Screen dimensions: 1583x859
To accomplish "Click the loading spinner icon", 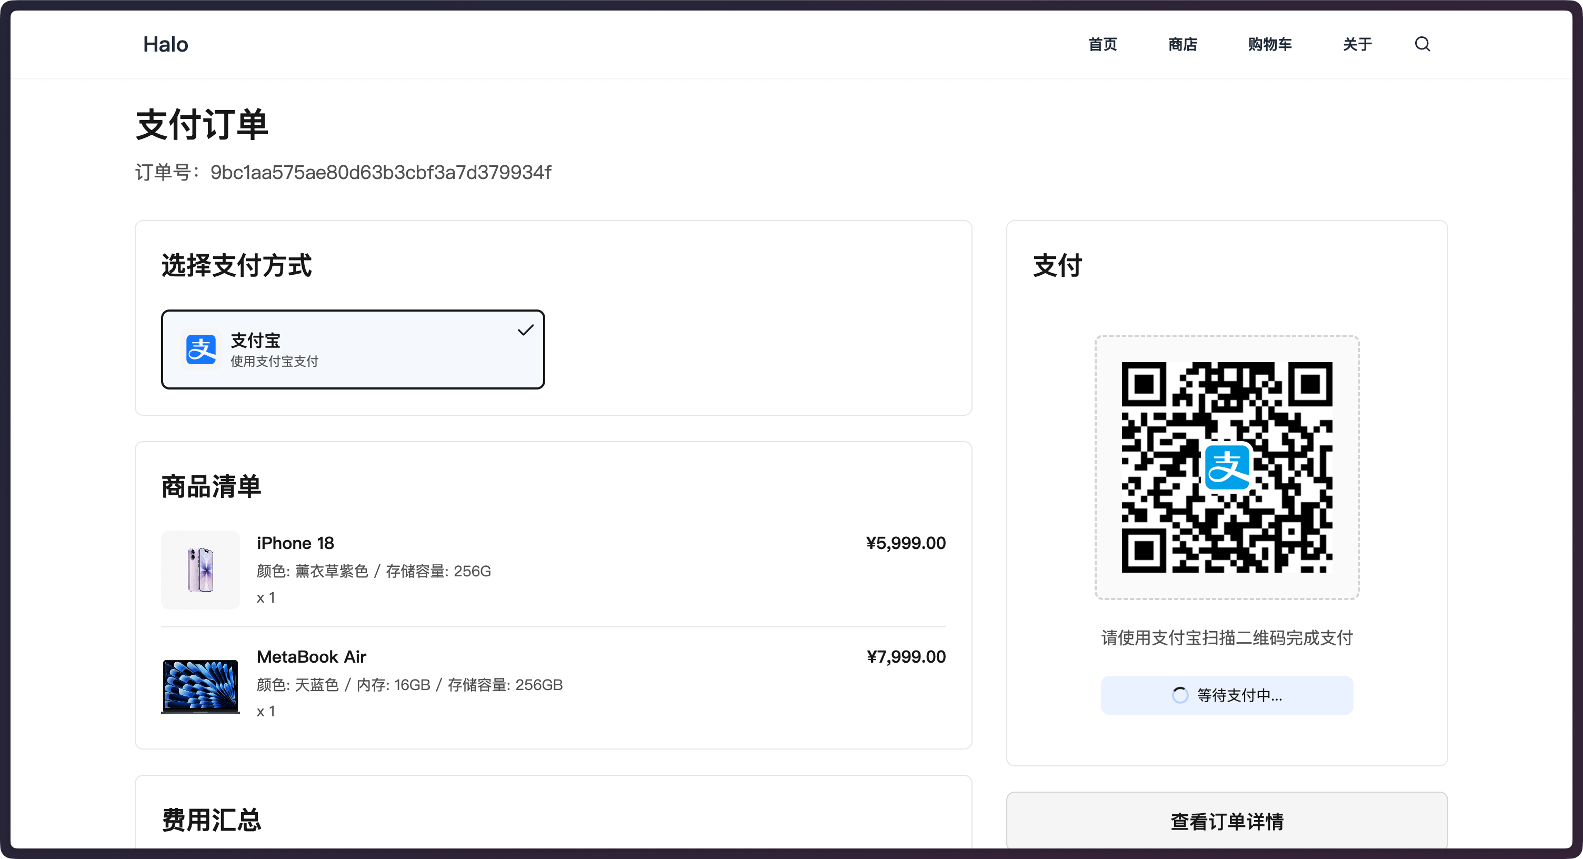I will pos(1180,695).
